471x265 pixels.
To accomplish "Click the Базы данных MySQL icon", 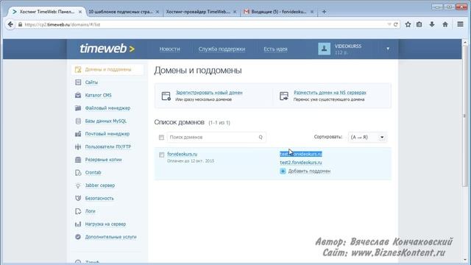I will 78,121.
